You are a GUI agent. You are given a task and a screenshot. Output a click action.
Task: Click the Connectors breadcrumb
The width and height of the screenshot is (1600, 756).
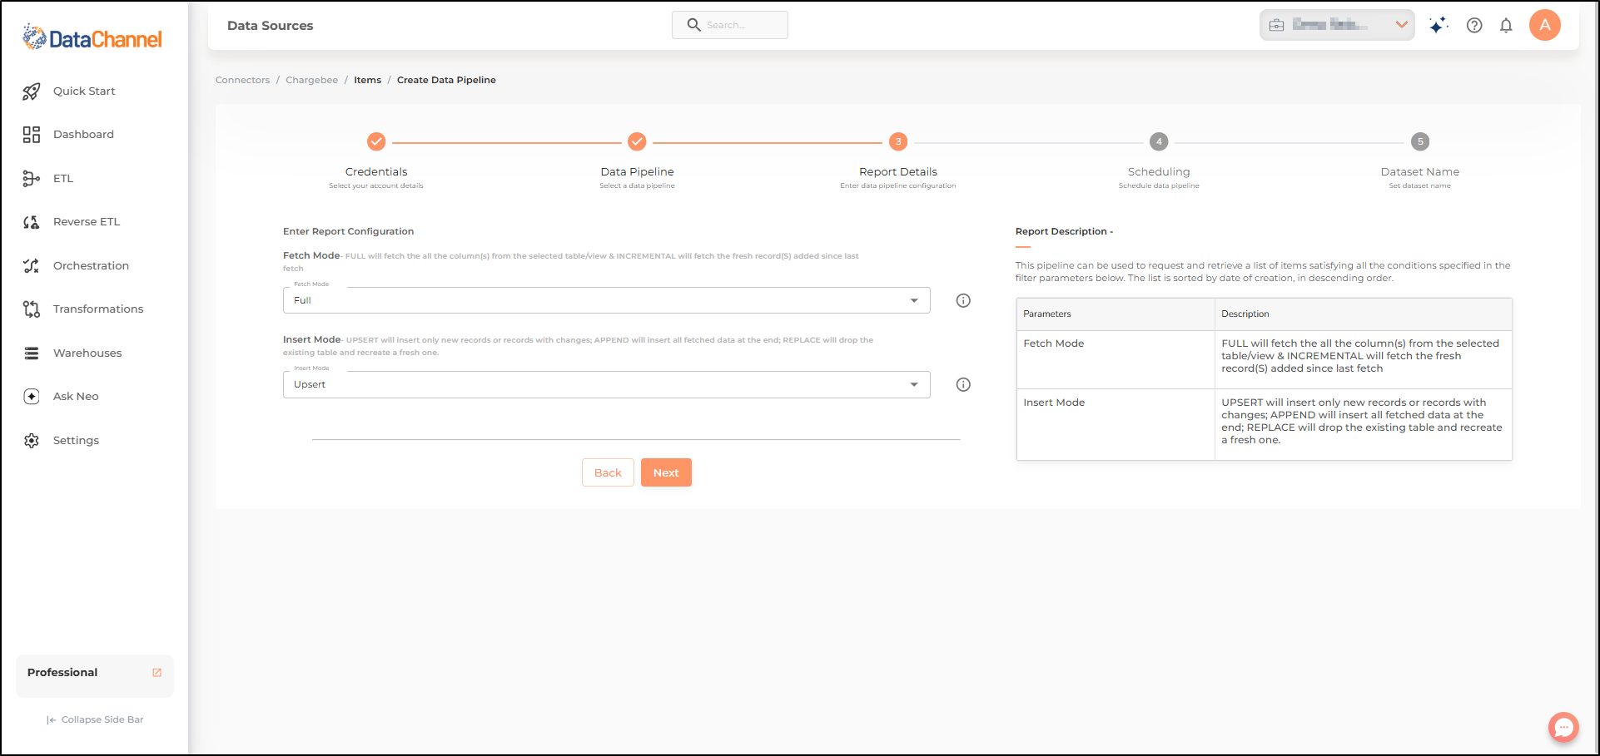coord(242,80)
